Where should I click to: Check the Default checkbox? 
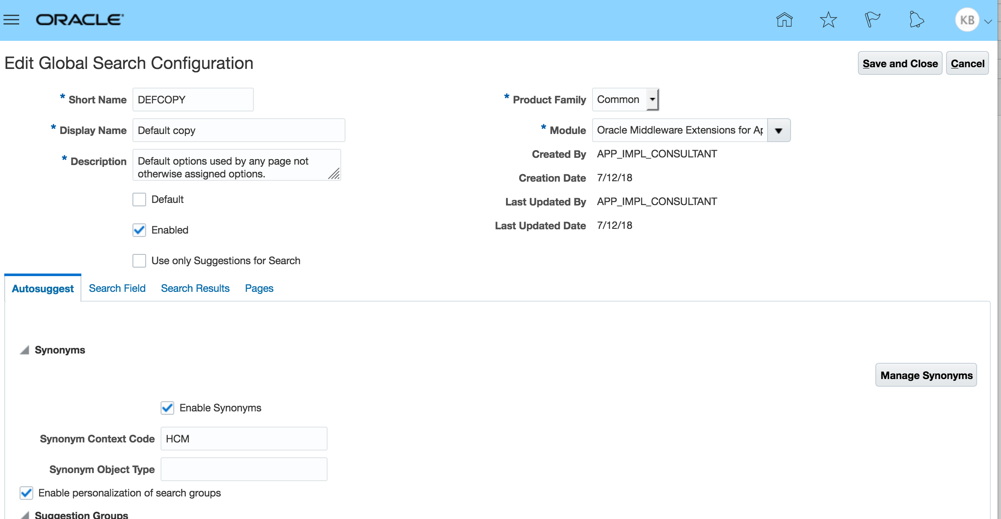point(139,200)
